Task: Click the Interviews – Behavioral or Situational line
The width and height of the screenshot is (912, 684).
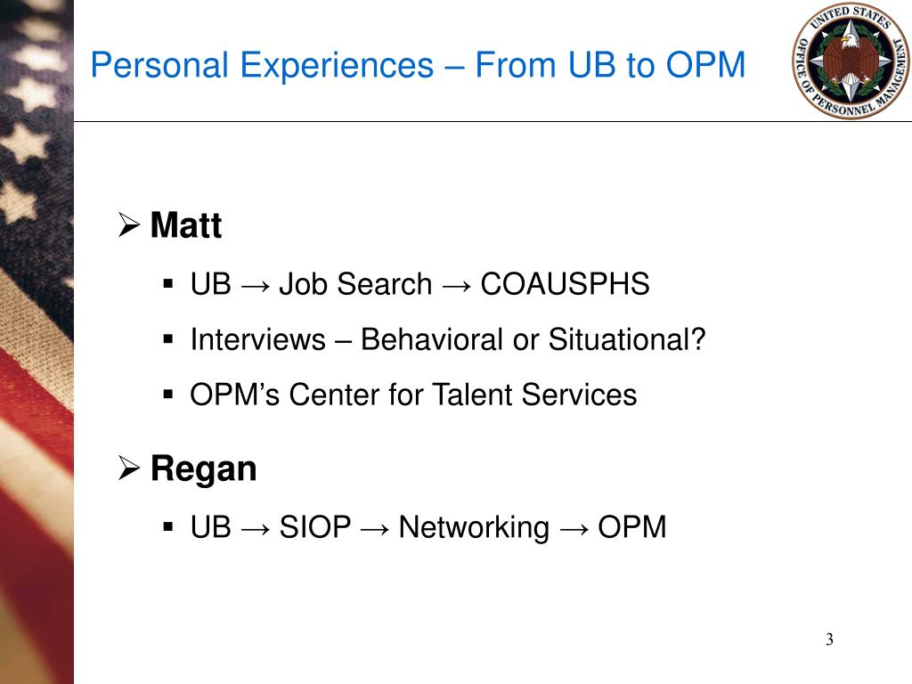Action: 448,339
